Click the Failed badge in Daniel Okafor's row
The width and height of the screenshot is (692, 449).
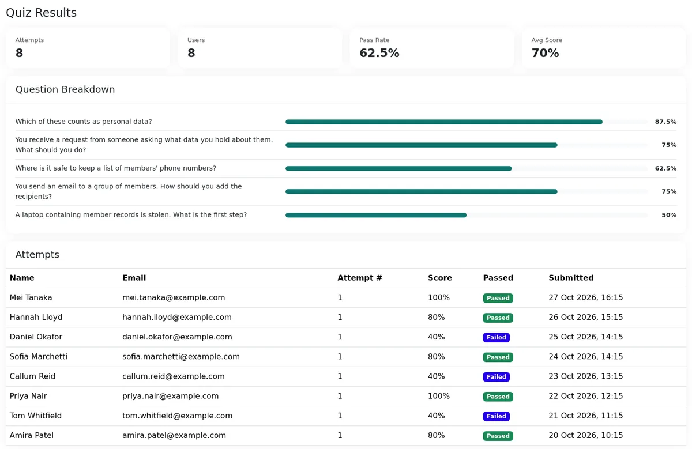tap(497, 337)
